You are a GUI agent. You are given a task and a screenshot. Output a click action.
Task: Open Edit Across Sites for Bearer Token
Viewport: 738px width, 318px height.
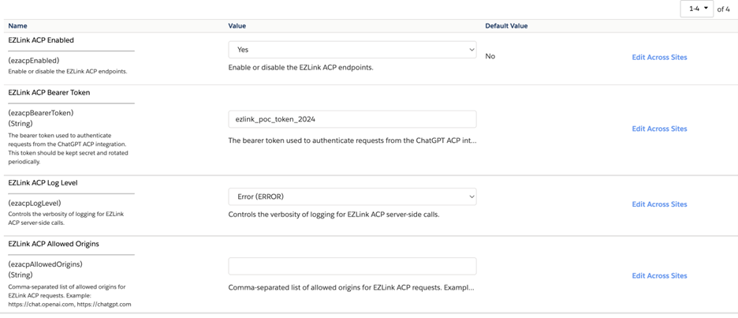point(659,129)
